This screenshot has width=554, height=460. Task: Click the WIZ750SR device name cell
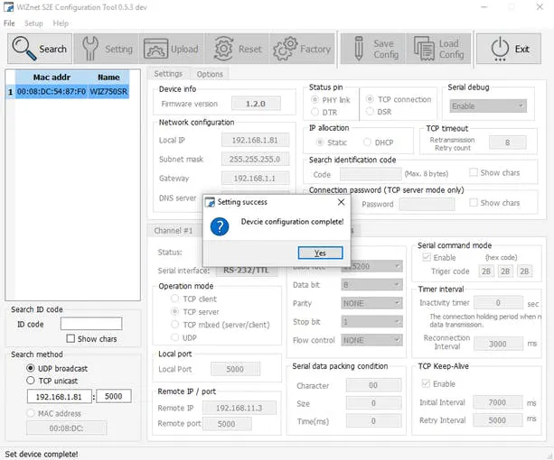pyautogui.click(x=108, y=92)
